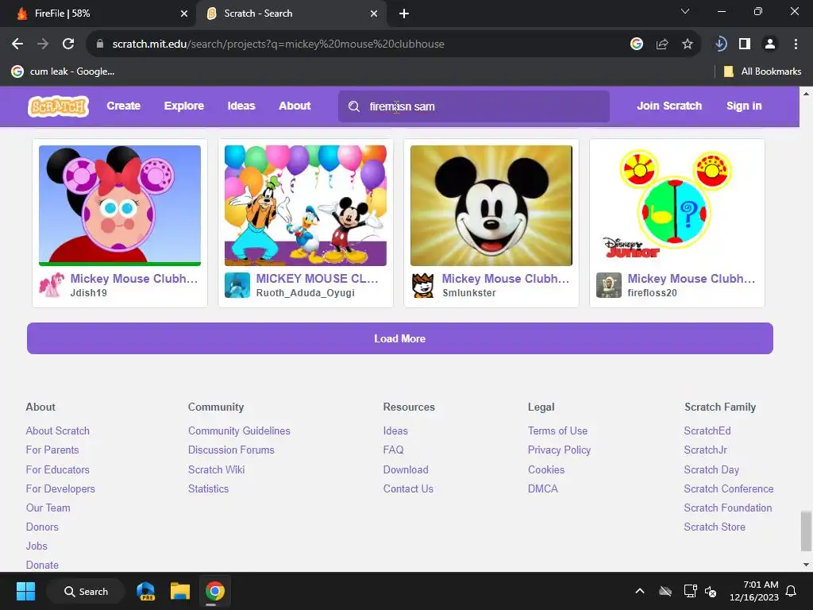Bookmark this page with the star icon

[x=688, y=44]
